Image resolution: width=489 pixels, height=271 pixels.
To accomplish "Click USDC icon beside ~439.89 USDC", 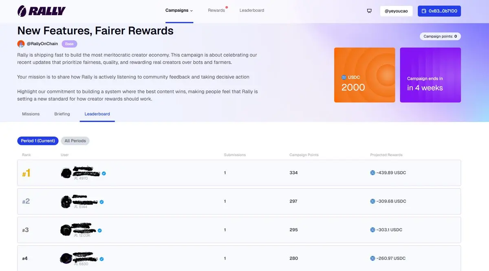I will tap(372, 173).
